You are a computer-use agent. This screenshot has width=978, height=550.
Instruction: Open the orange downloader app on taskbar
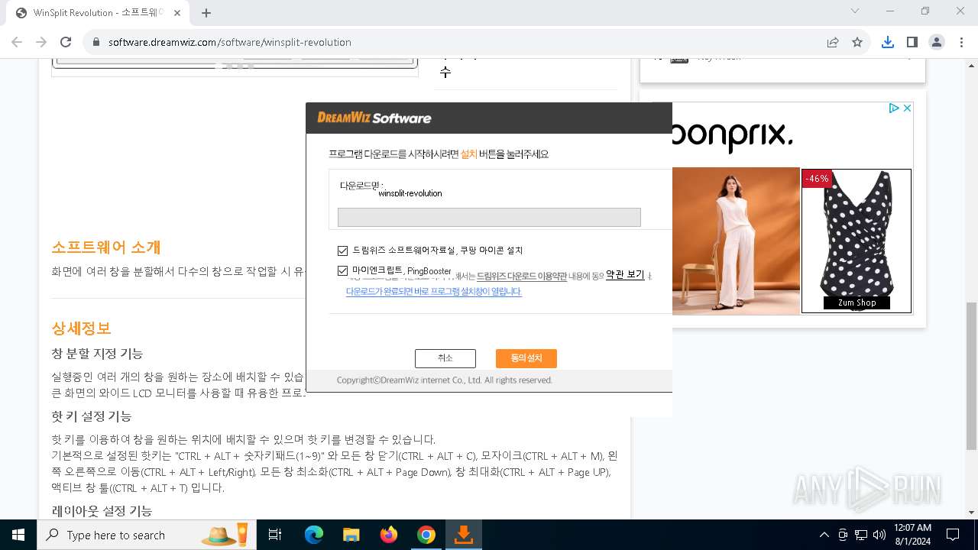[x=463, y=535]
